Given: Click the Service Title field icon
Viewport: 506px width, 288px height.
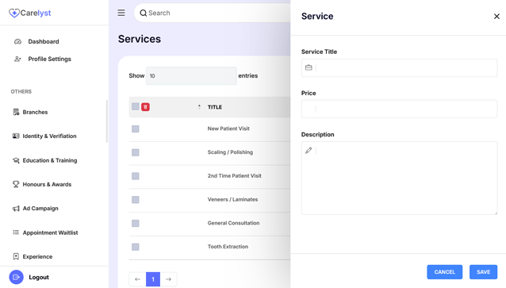Looking at the screenshot, I should coord(309,67).
